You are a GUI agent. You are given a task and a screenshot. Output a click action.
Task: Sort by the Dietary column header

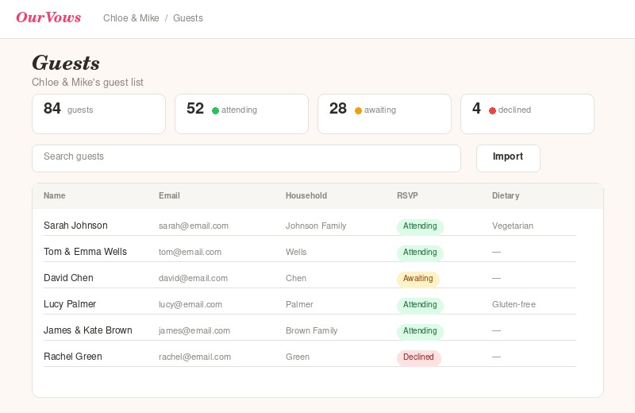pyautogui.click(x=506, y=195)
